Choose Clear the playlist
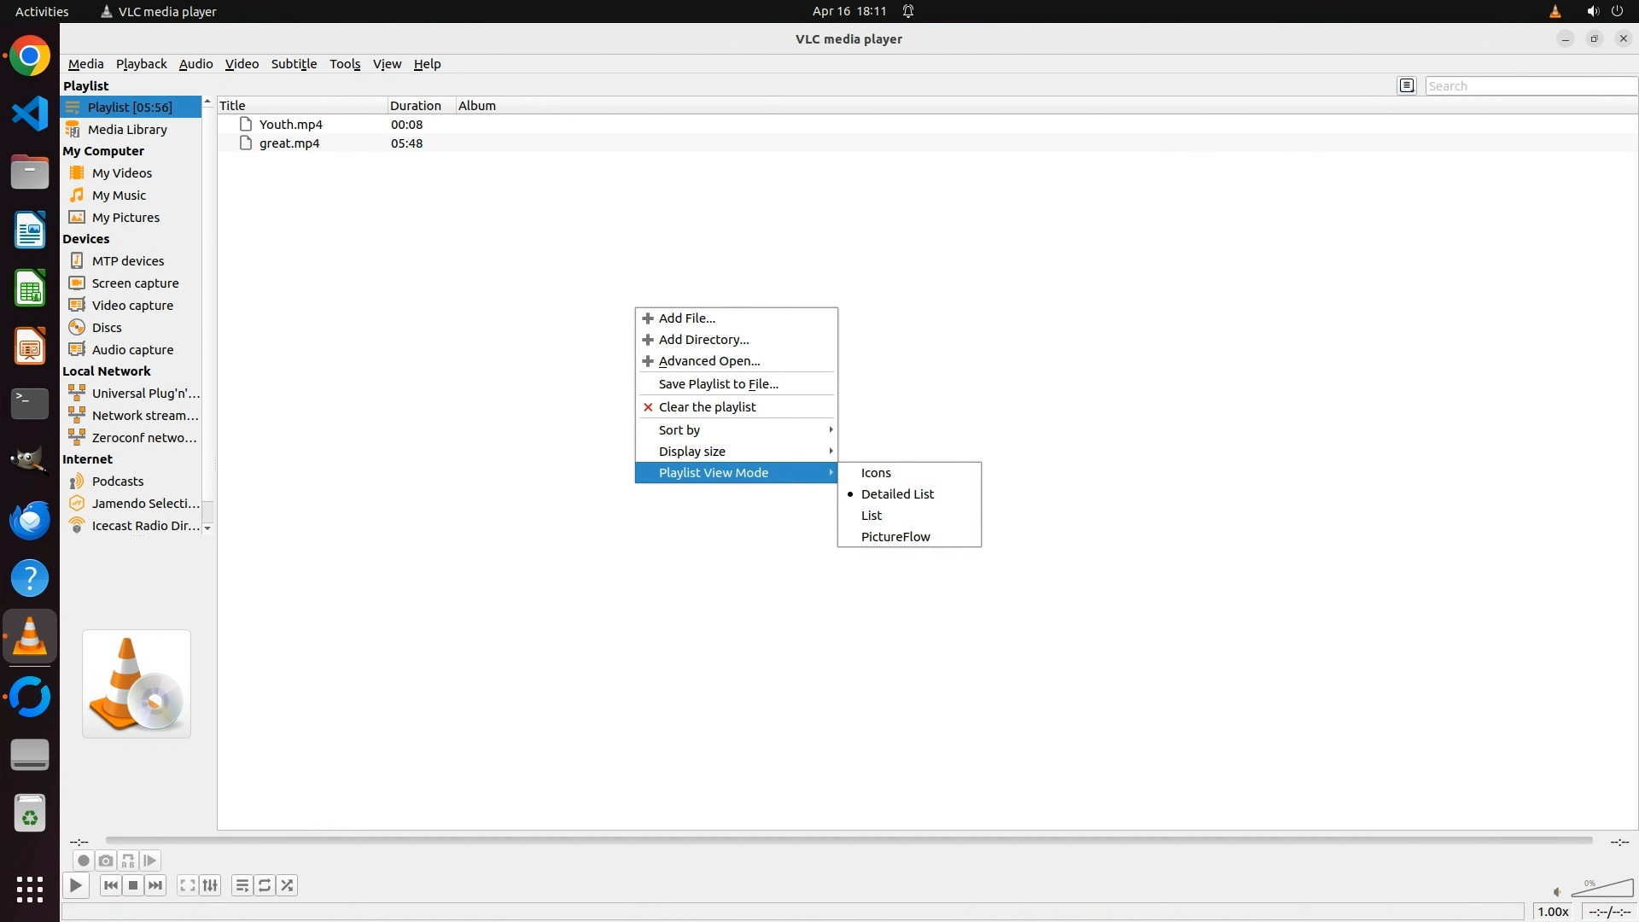This screenshot has width=1639, height=922. 707,407
